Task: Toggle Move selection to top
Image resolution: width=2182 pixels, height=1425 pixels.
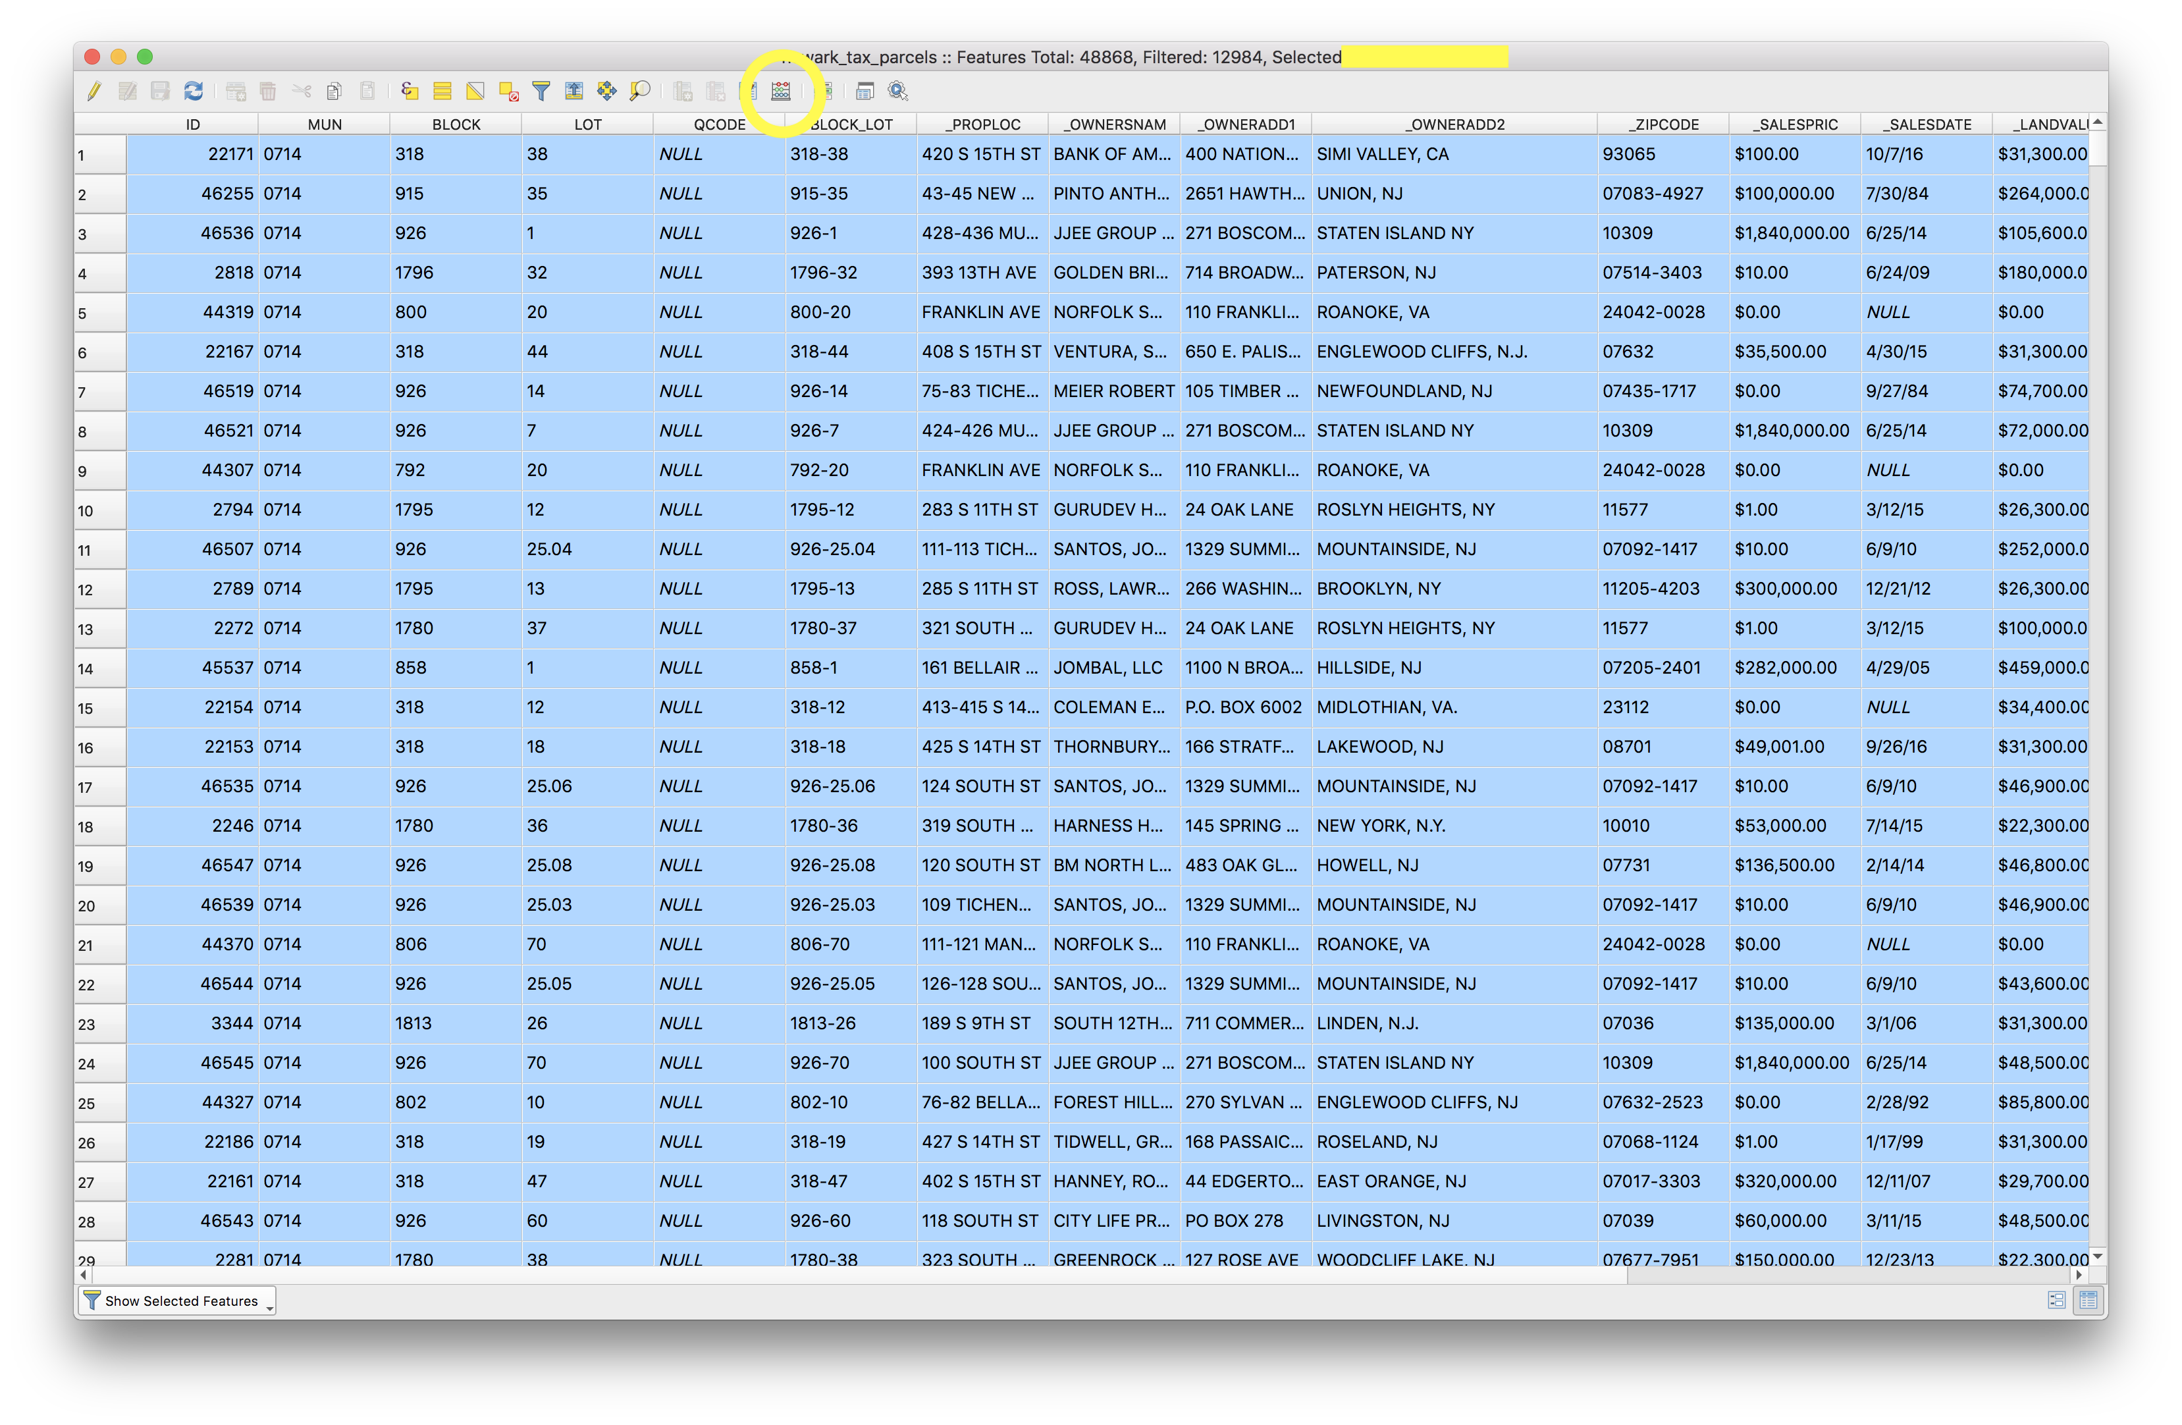Action: pos(574,91)
